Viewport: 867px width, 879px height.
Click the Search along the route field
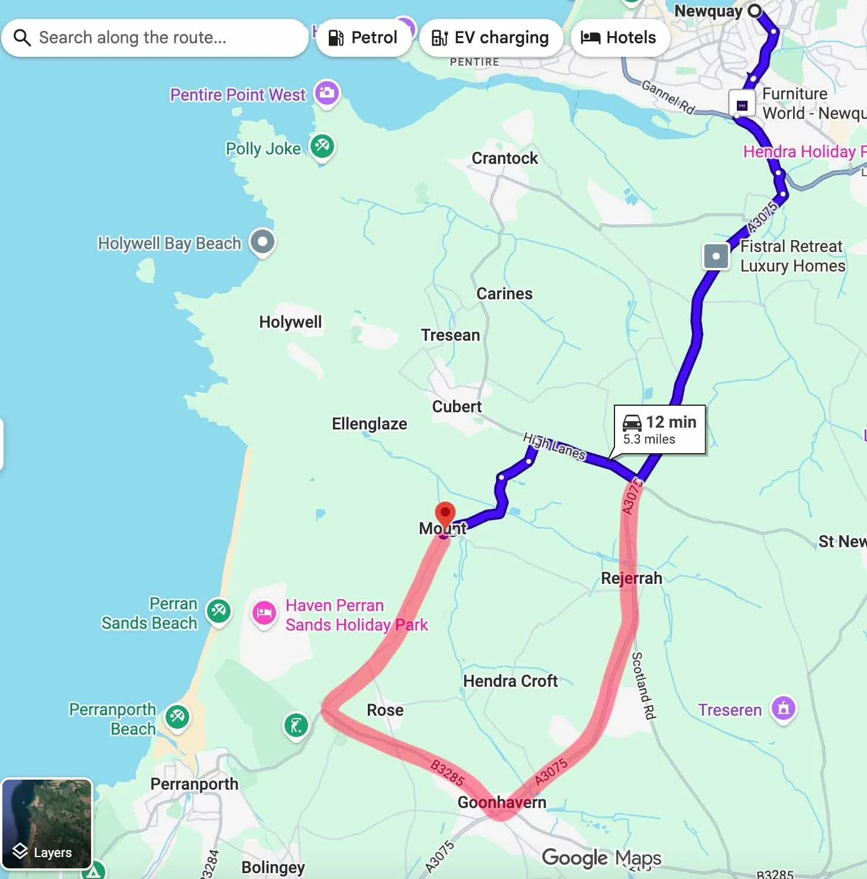(x=155, y=38)
